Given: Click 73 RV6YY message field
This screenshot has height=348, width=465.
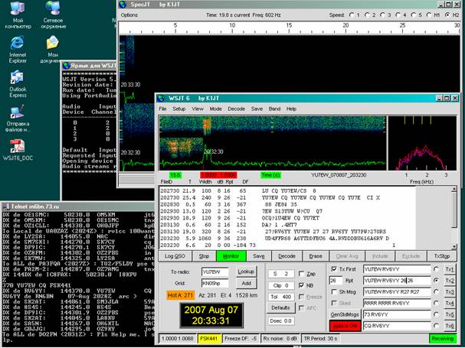Looking at the screenshot, I should (x=397, y=314).
